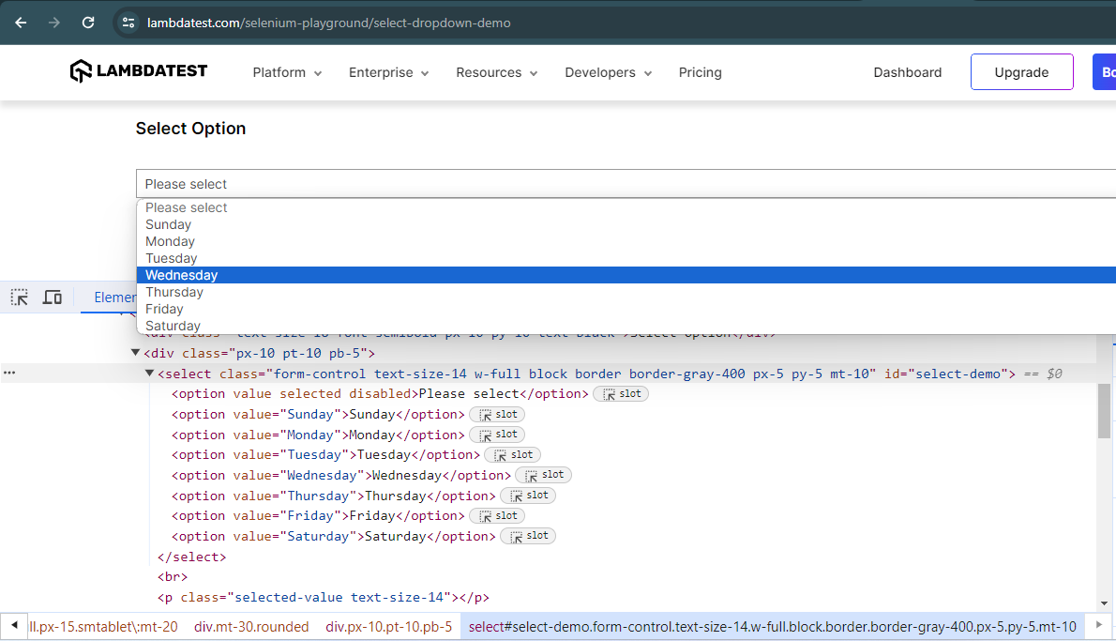Select Friday in the day list
This screenshot has height=641, width=1116.
tap(164, 309)
